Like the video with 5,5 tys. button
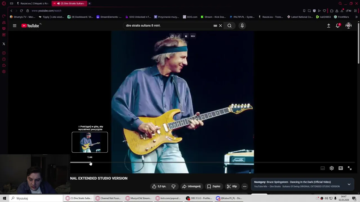The width and height of the screenshot is (360, 202). pyautogui.click(x=159, y=186)
